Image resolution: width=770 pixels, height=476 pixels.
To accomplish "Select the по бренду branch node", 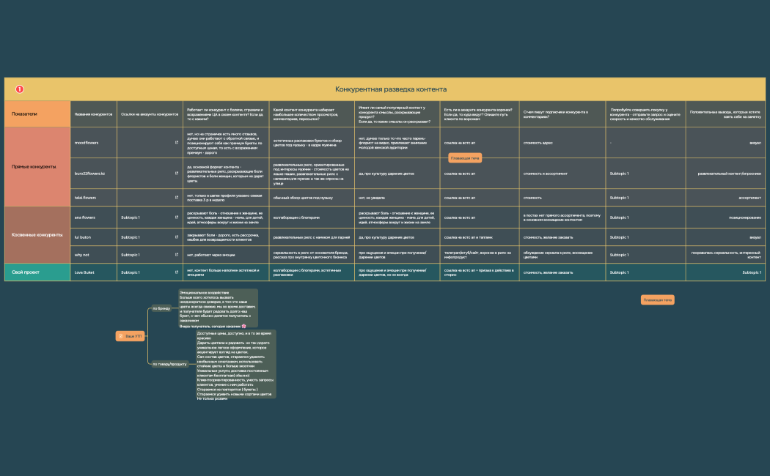I will [x=161, y=308].
